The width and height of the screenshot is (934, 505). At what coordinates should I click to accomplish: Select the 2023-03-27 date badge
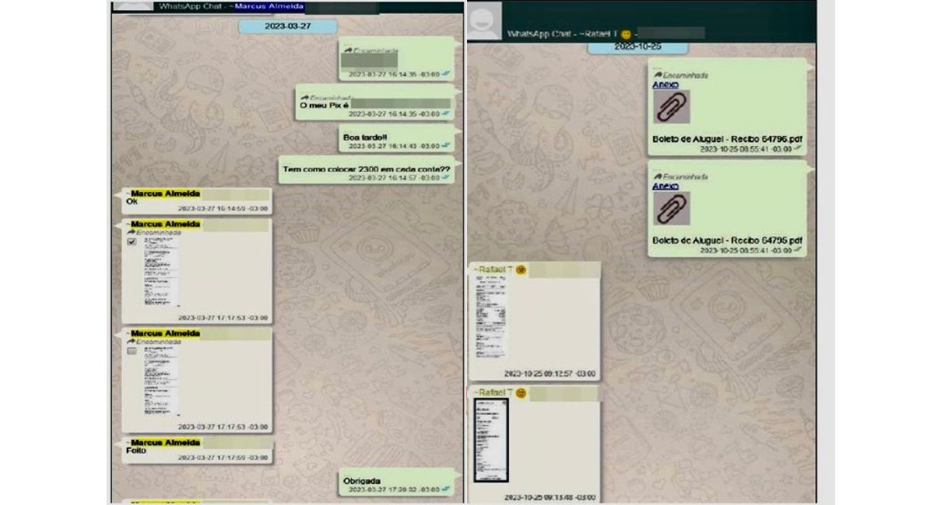(289, 26)
